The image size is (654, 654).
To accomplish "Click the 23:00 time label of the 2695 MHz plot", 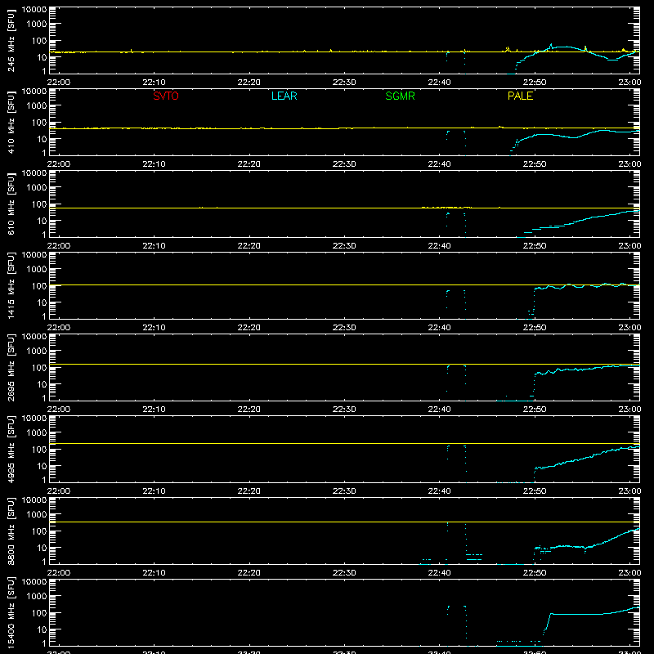I will (x=629, y=410).
